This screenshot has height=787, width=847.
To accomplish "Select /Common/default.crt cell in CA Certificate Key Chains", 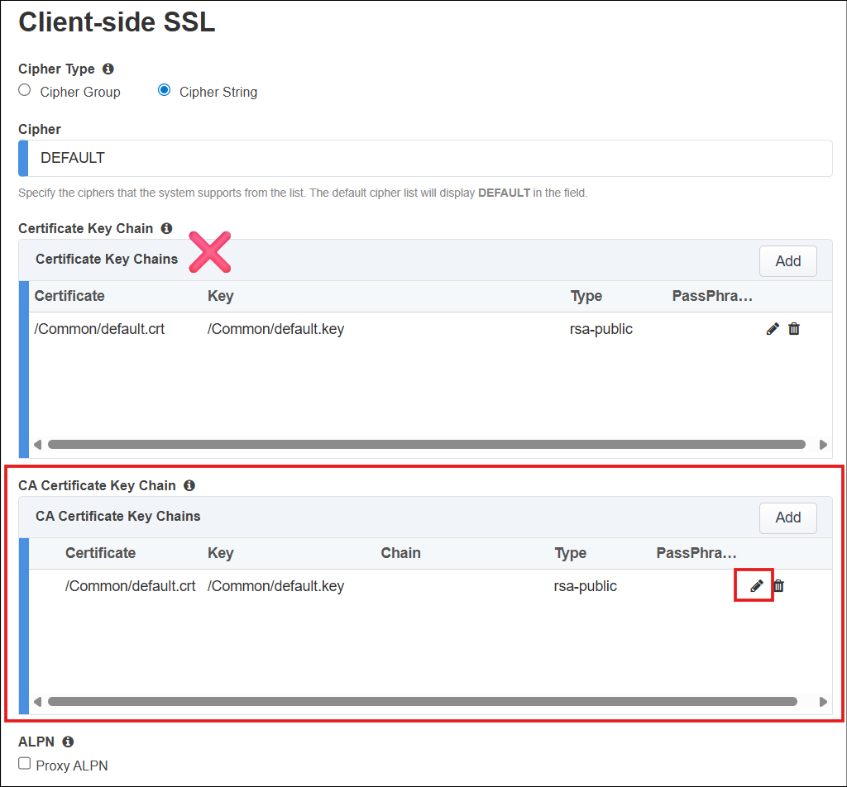I will click(130, 585).
